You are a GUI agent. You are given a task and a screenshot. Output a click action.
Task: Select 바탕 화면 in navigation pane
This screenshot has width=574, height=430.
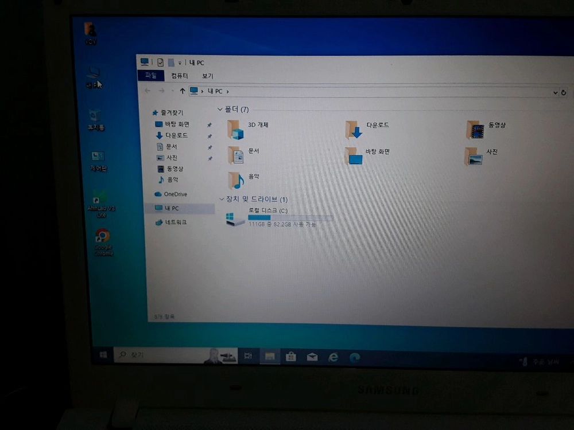[172, 124]
